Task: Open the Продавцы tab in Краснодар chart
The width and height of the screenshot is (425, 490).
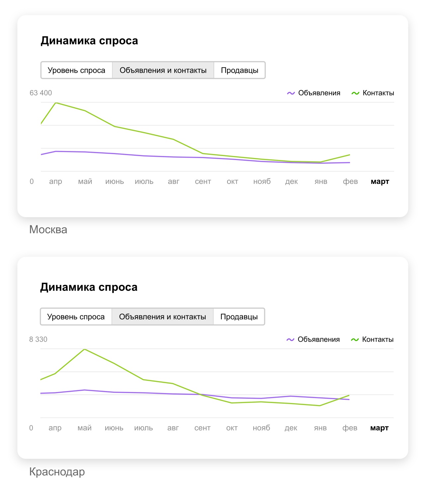Action: click(x=239, y=317)
